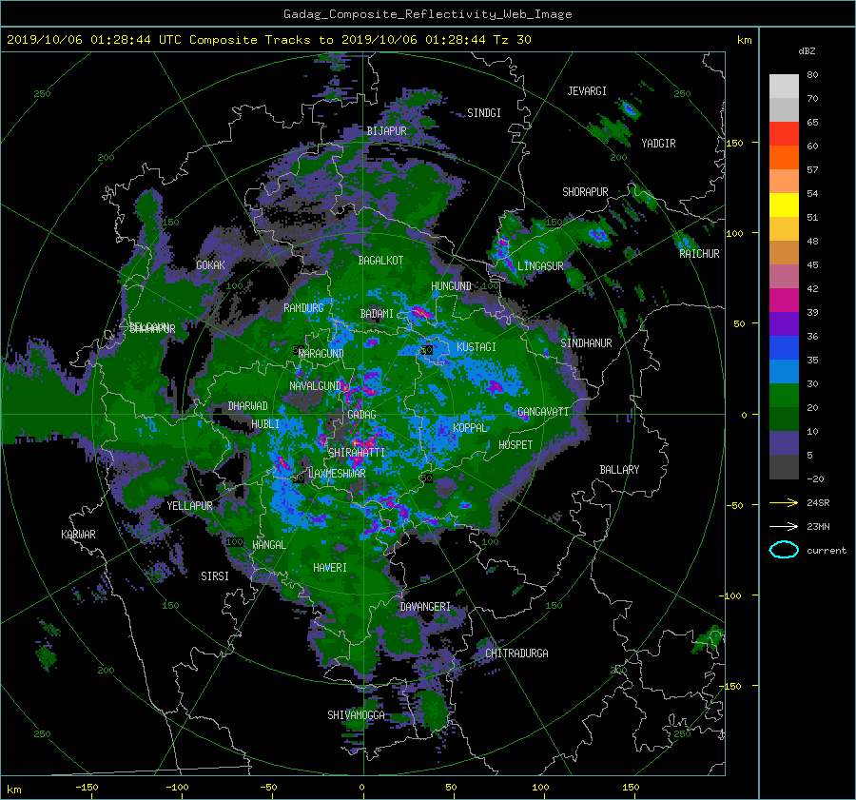
Task: Click the -100 mark on right km axis
Action: (732, 595)
